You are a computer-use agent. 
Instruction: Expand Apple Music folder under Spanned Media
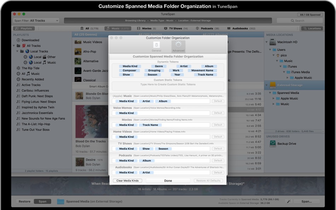273,99
